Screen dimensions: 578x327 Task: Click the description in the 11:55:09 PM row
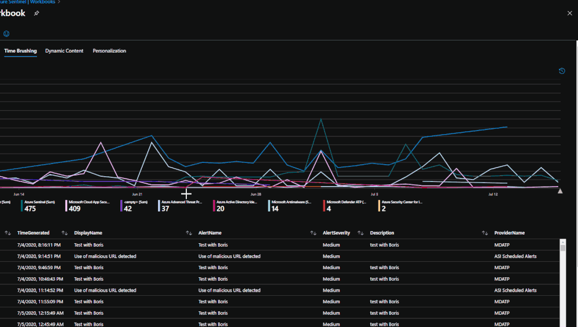click(384, 302)
